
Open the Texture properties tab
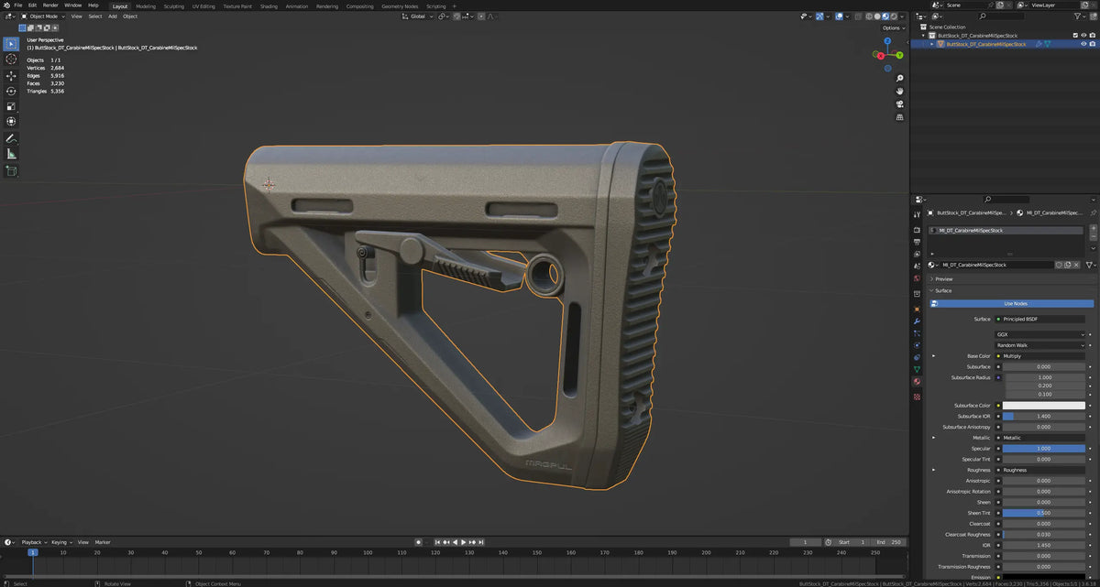[917, 397]
